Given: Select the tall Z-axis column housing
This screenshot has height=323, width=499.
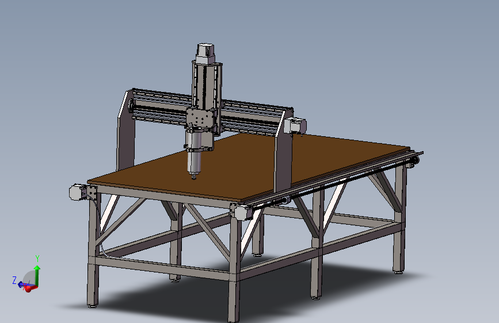Looking at the screenshot, I should click(207, 86).
